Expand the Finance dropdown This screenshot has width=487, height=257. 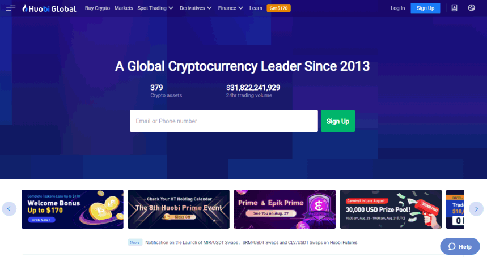click(230, 8)
